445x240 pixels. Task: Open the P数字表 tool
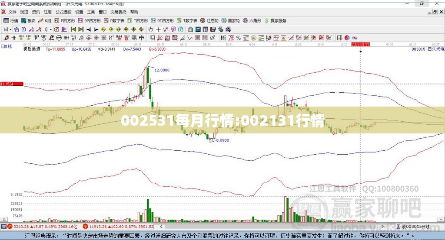(x=114, y=21)
